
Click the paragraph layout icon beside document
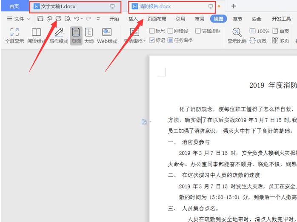pyautogui.click(x=144, y=122)
